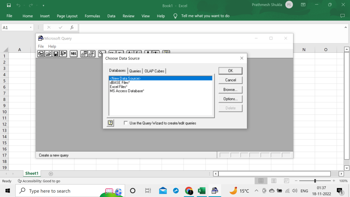Click column A header in Excel
This screenshot has height=197, width=350.
(x=19, y=50)
